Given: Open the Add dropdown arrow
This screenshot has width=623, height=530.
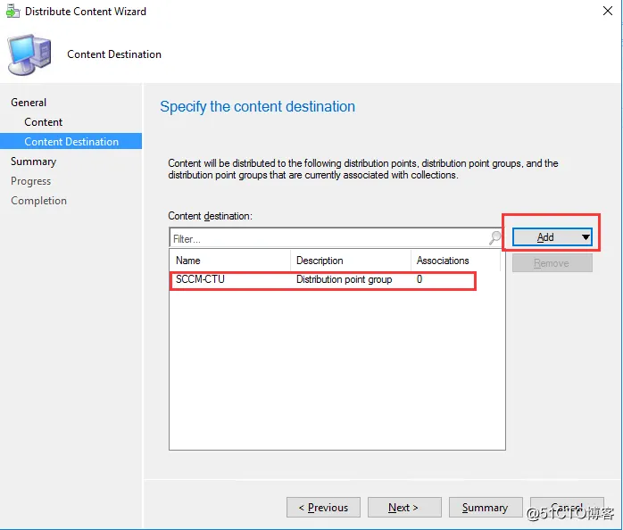Looking at the screenshot, I should (586, 237).
